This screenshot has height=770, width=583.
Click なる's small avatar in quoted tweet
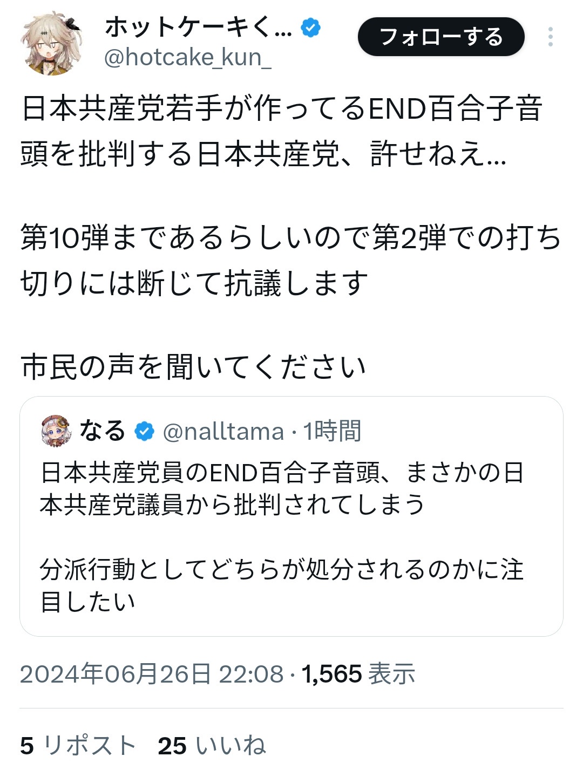56,431
